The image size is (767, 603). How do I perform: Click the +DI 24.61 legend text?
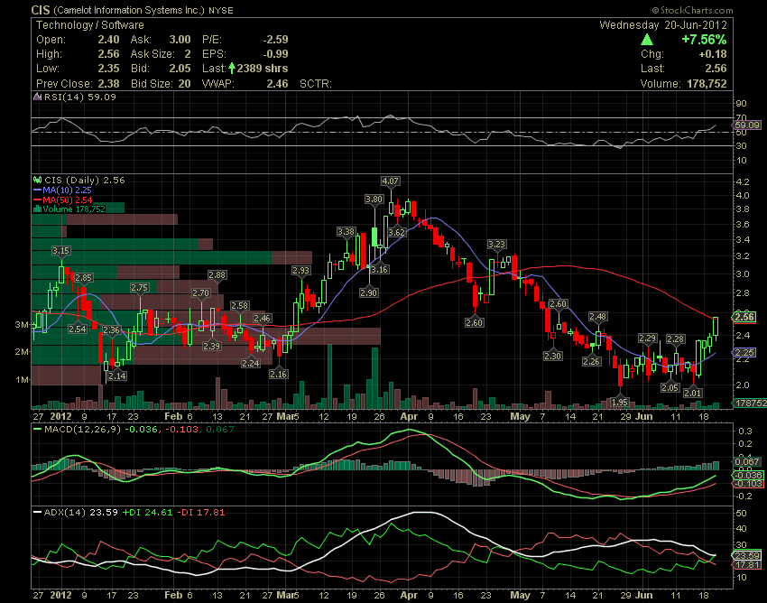[x=147, y=513]
